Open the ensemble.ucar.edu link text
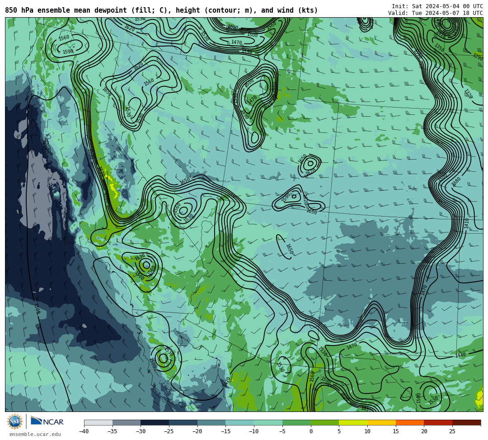 point(35,434)
